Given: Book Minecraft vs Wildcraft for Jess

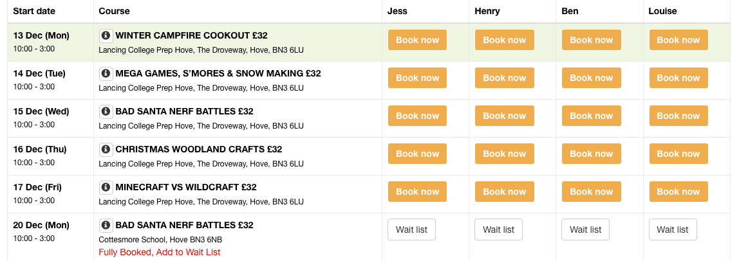Looking at the screenshot, I should click(x=417, y=192).
